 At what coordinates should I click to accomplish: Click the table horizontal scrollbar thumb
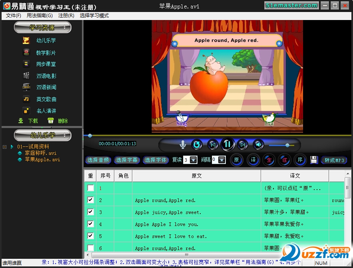[x=186, y=255]
